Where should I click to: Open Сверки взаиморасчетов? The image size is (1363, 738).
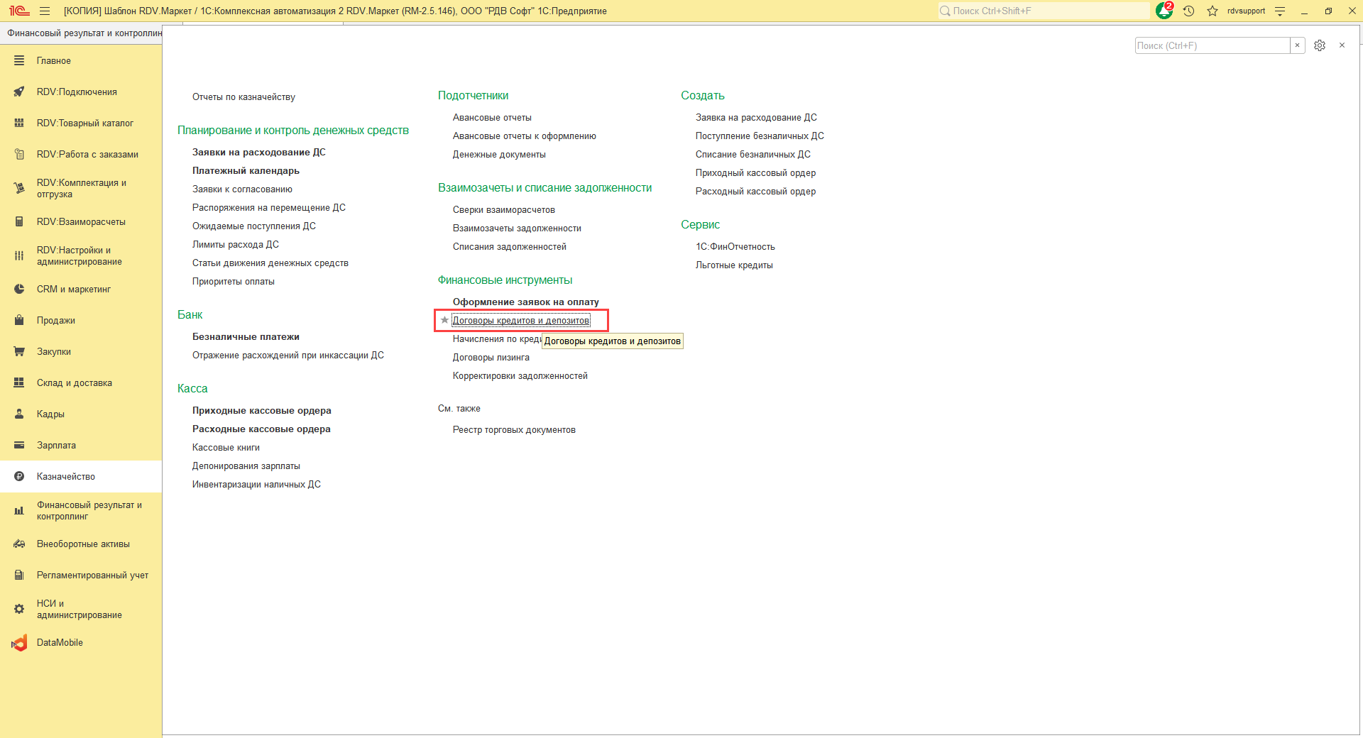[503, 210]
